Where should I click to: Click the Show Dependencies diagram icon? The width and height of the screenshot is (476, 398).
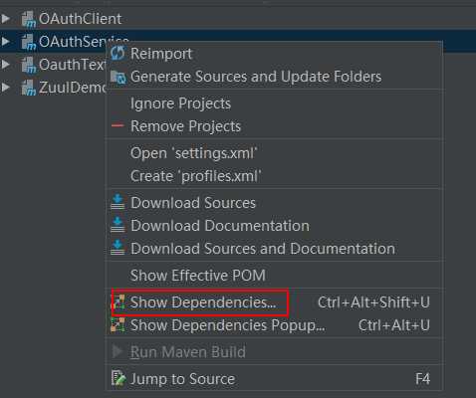pyautogui.click(x=119, y=302)
